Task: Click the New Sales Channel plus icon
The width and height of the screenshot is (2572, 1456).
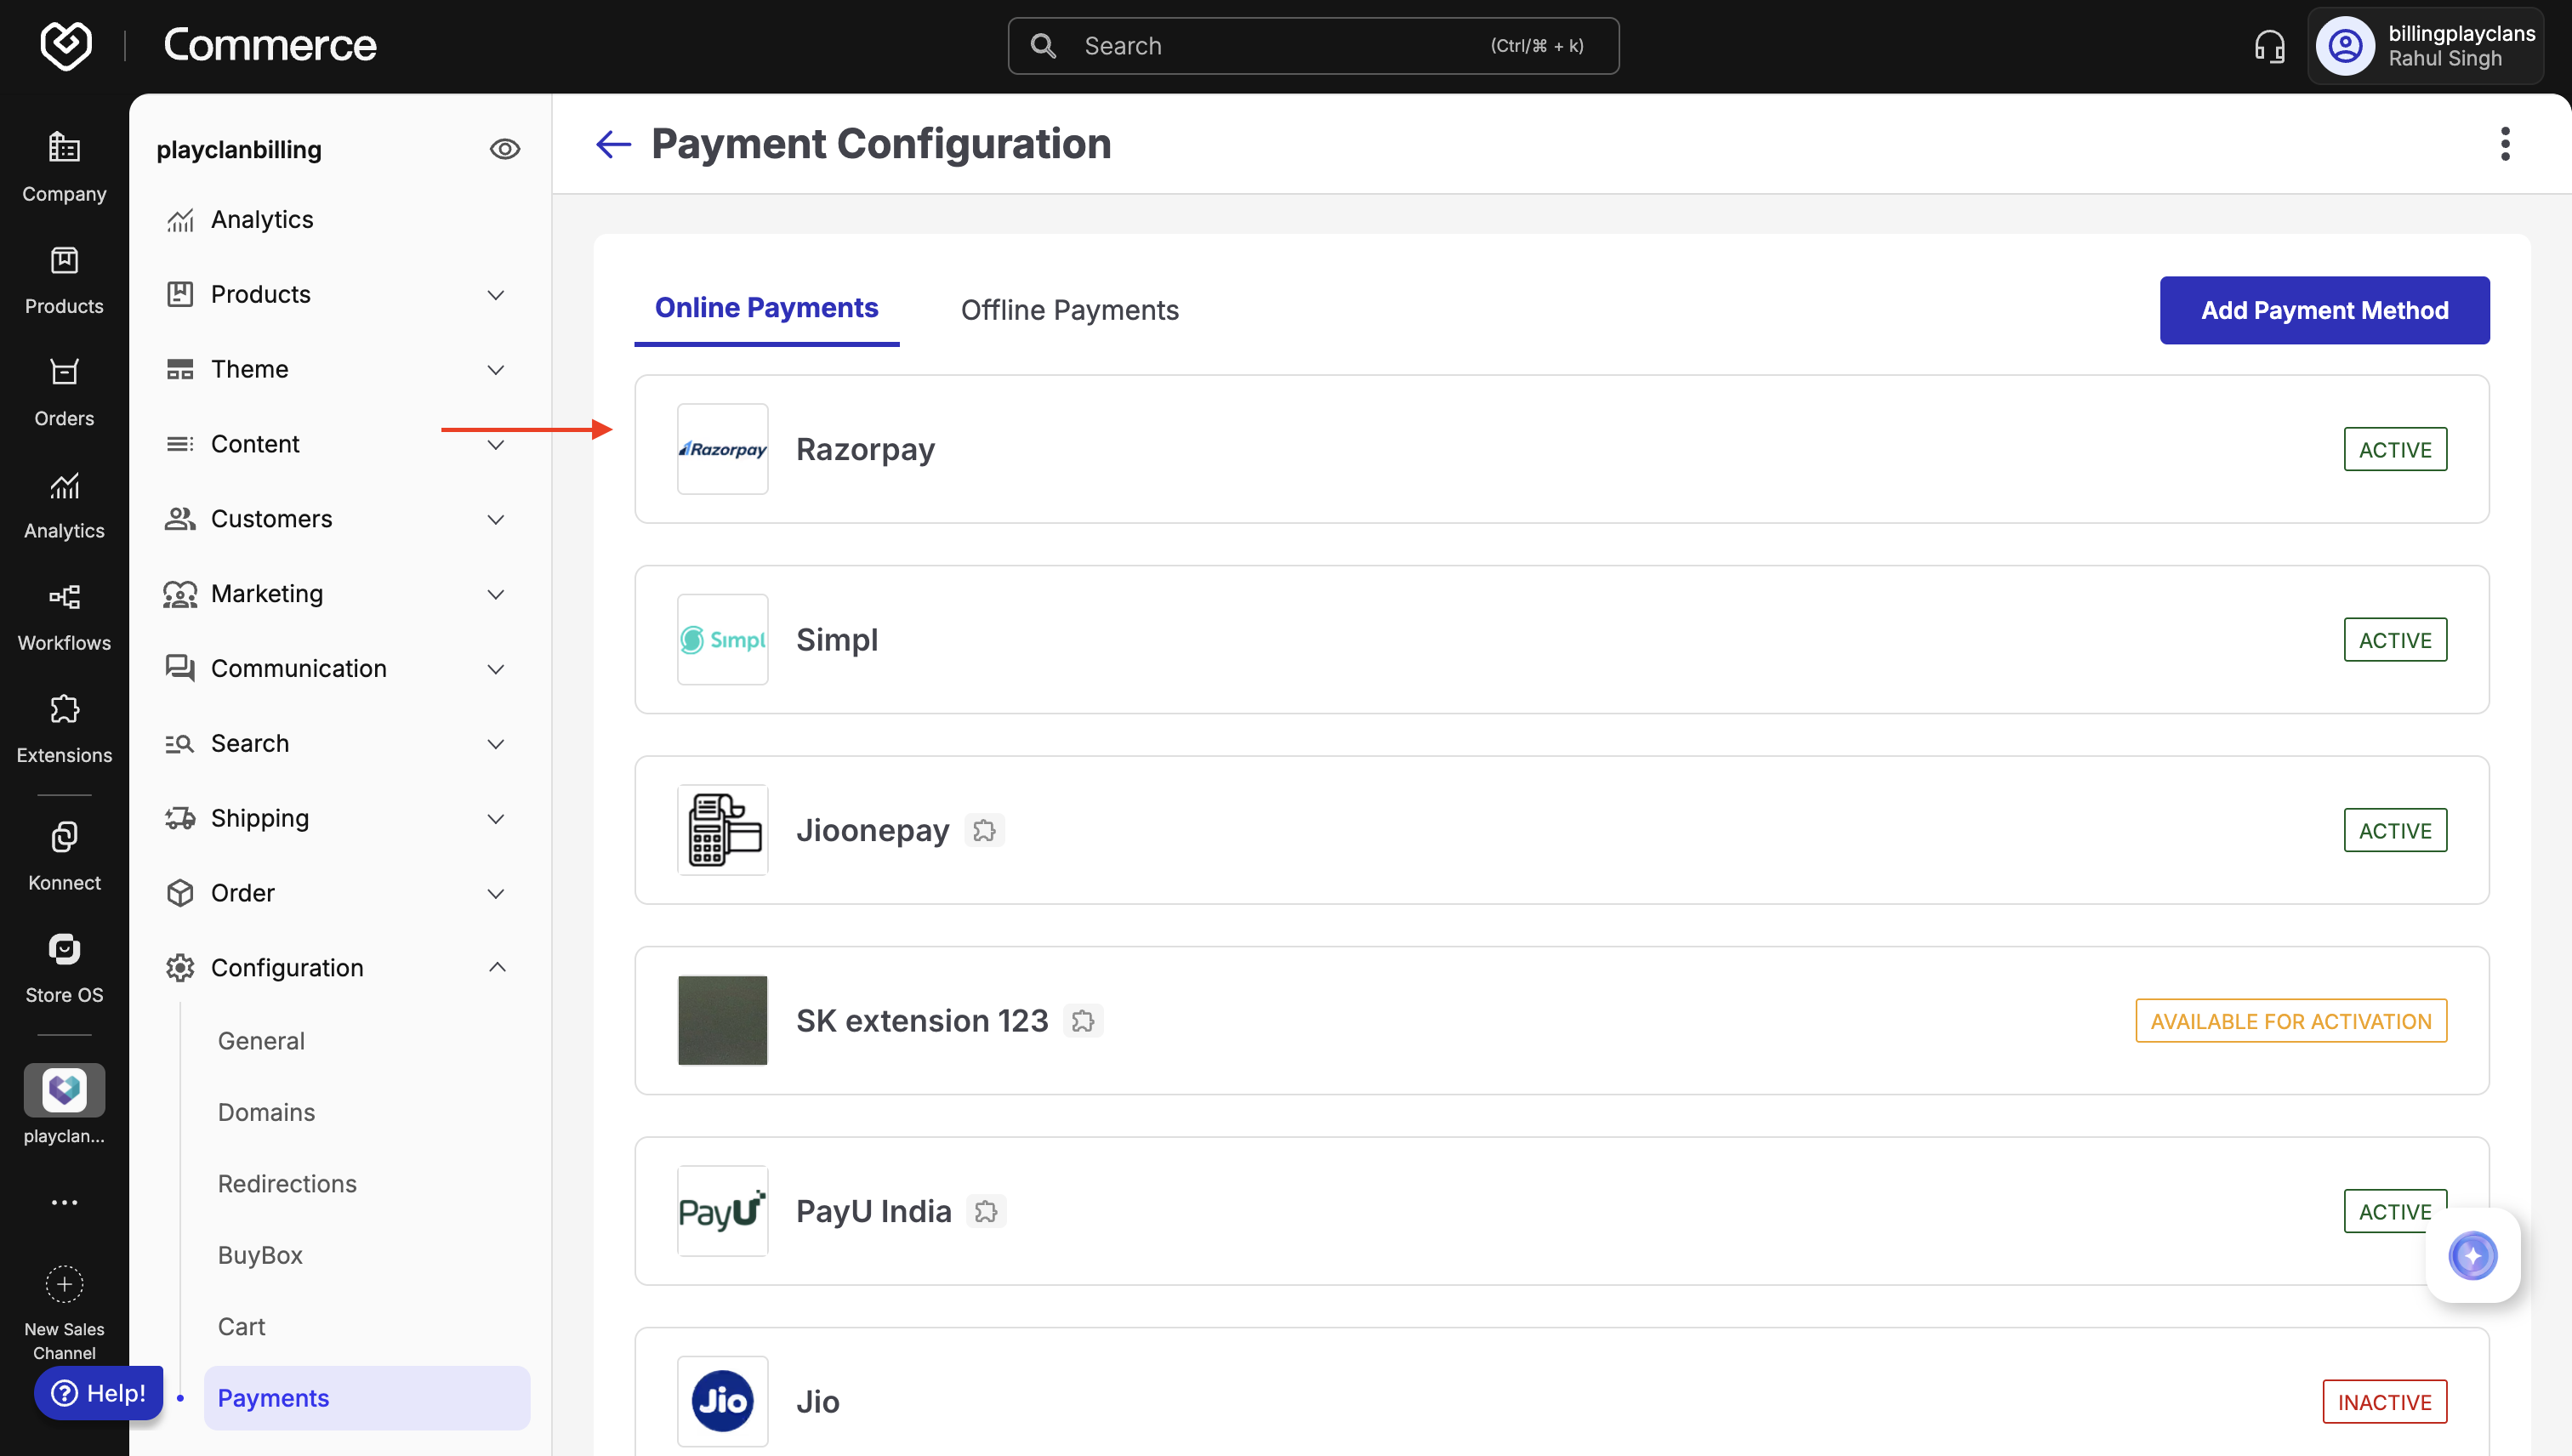Action: pos(64,1284)
